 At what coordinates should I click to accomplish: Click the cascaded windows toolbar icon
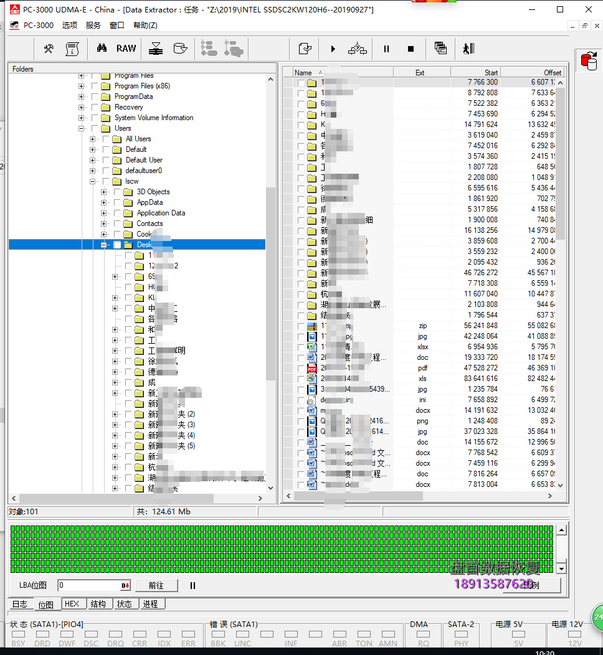(440, 49)
